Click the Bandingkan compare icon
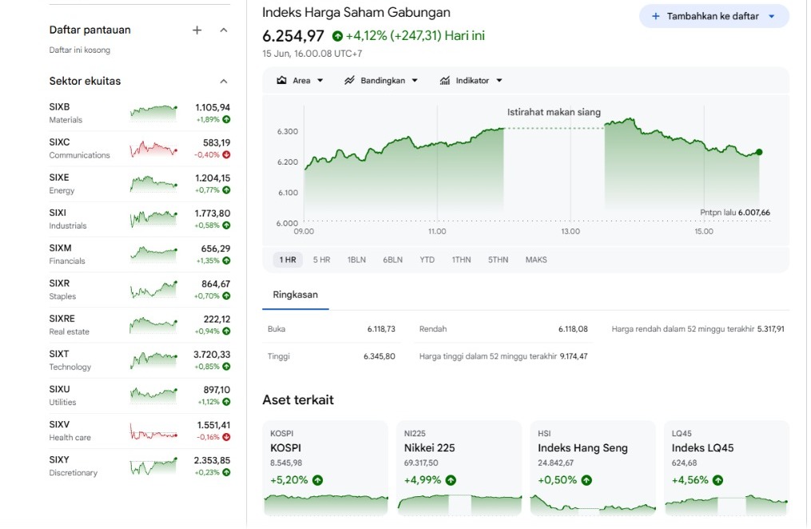The image size is (811, 529). 350,80
